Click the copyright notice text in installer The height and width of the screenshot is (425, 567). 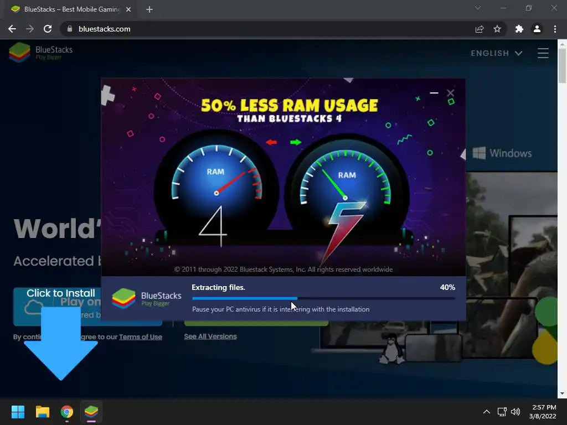click(x=283, y=269)
